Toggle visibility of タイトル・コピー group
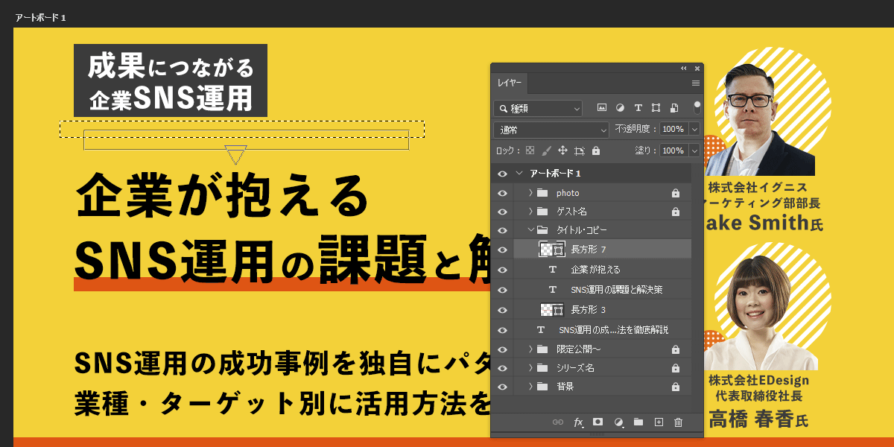The width and height of the screenshot is (894, 447). pos(502,230)
